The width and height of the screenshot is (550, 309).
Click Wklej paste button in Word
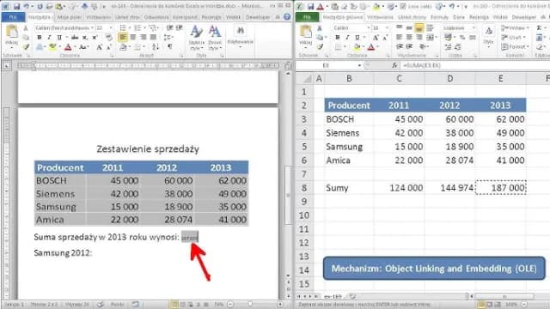pyautogui.click(x=11, y=37)
